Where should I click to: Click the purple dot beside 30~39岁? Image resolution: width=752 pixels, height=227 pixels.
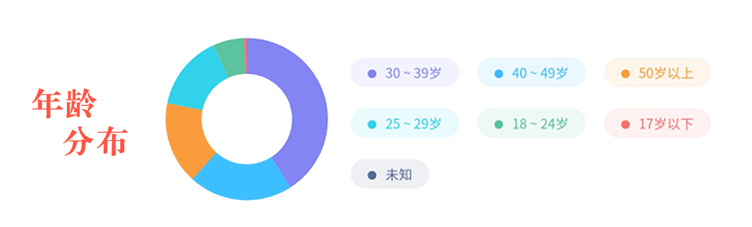point(372,73)
